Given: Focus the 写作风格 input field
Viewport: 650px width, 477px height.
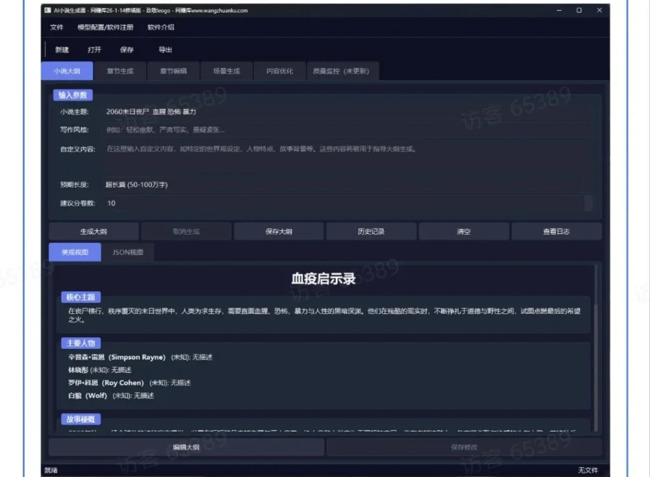Looking at the screenshot, I should pyautogui.click(x=347, y=130).
